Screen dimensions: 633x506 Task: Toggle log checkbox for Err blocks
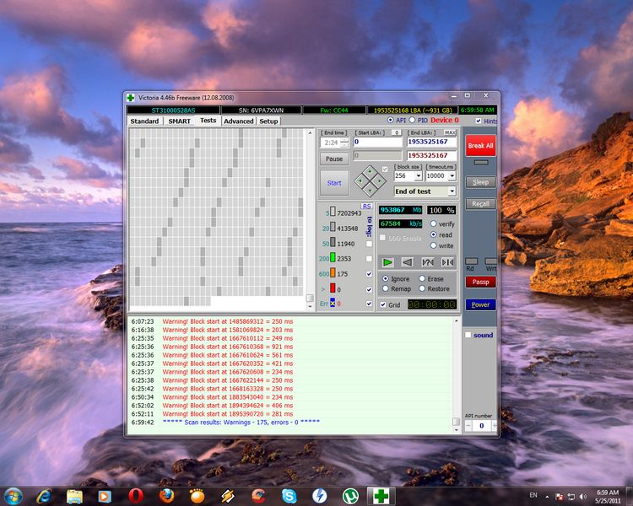tap(369, 304)
